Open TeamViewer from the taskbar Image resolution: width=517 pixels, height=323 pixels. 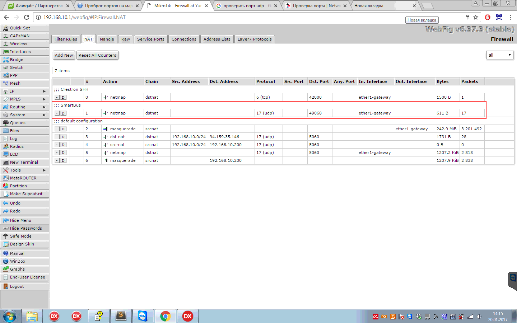[x=143, y=316]
